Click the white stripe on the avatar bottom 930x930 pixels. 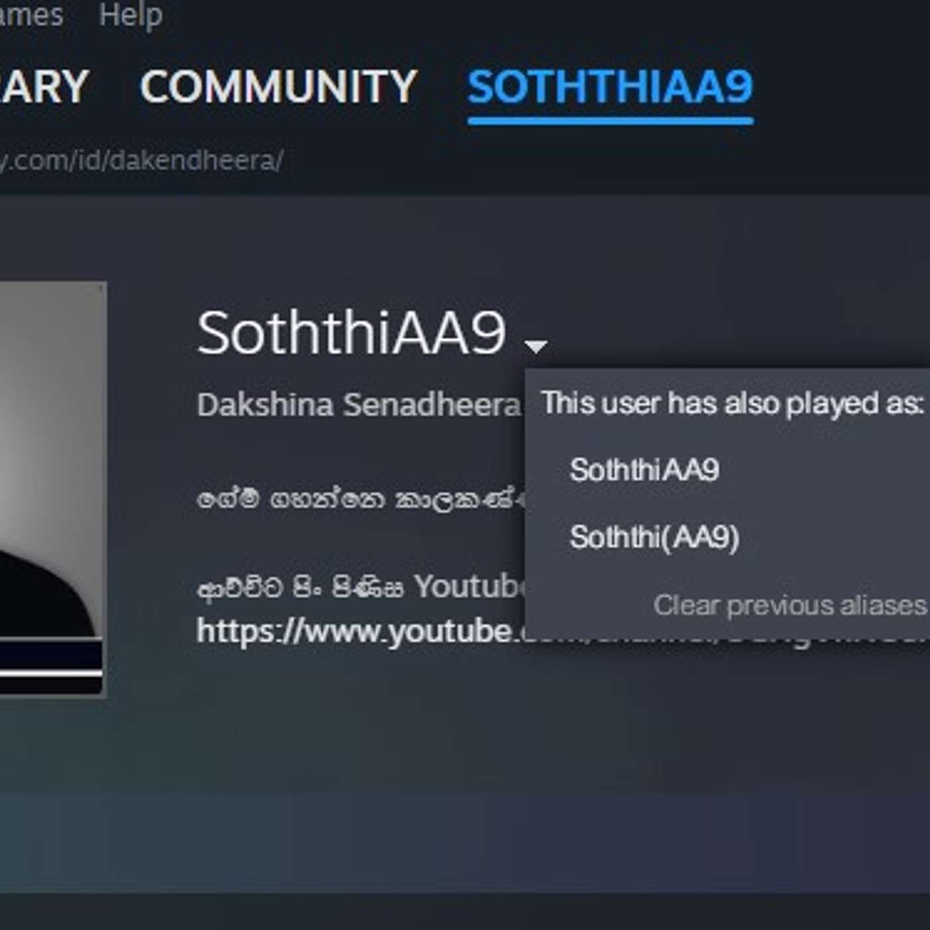coord(50,672)
